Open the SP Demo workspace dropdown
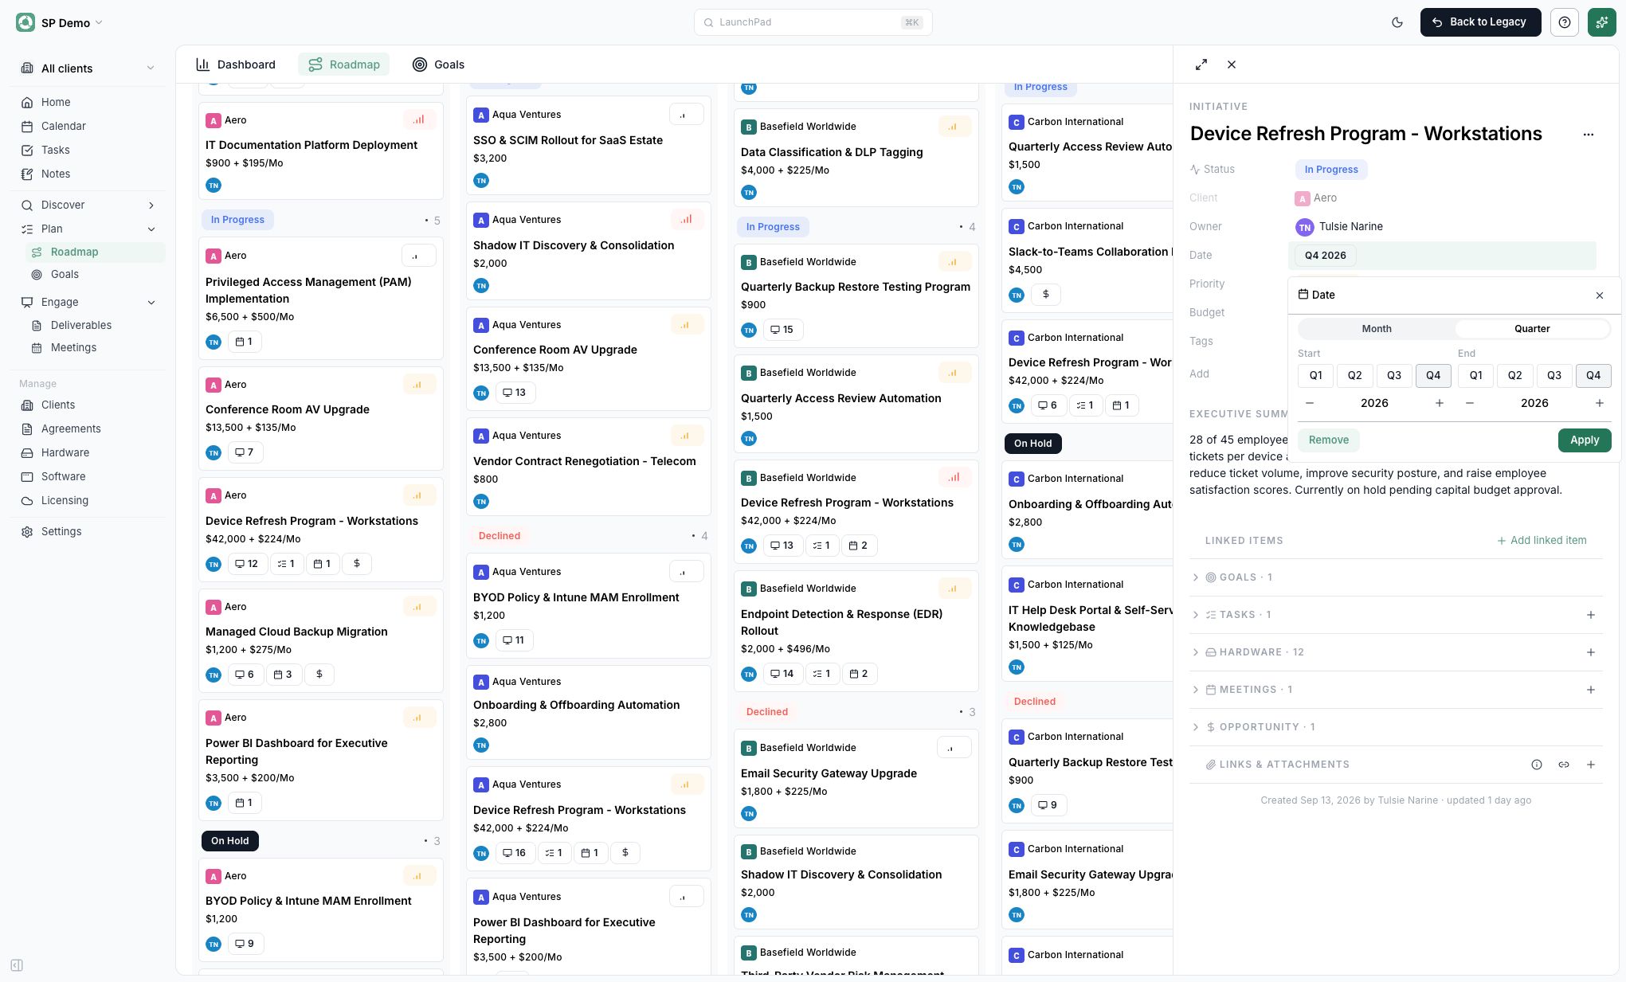Image resolution: width=1626 pixels, height=982 pixels. [x=60, y=22]
